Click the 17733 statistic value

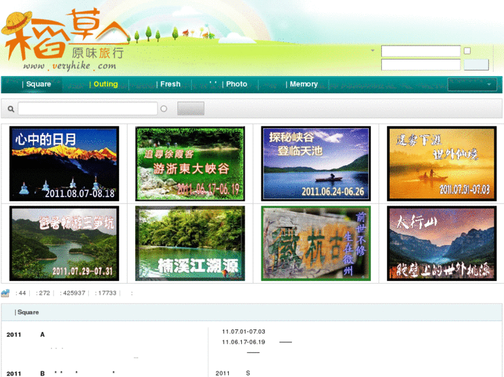click(x=107, y=293)
